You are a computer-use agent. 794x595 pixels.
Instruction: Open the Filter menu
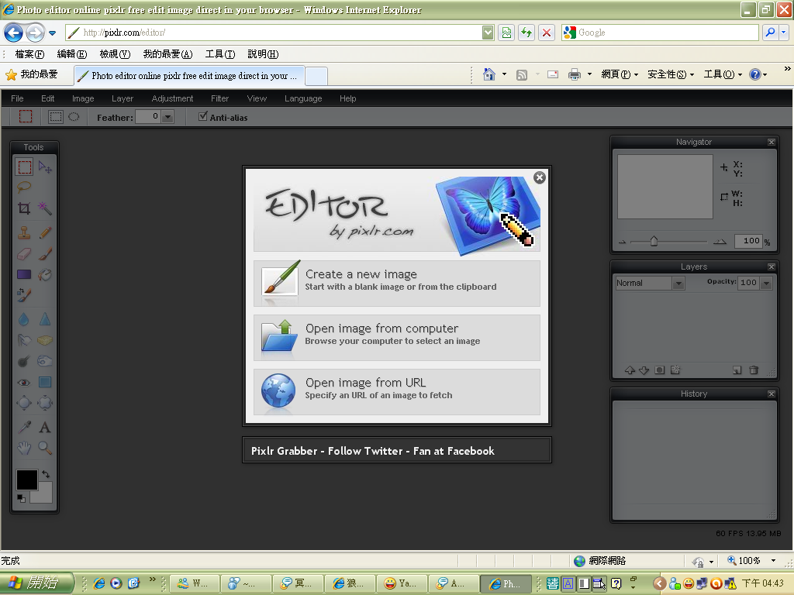click(x=219, y=98)
